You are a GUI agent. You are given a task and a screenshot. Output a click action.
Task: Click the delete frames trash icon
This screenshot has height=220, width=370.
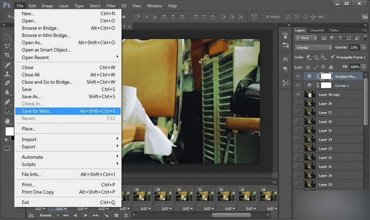pos(126,215)
